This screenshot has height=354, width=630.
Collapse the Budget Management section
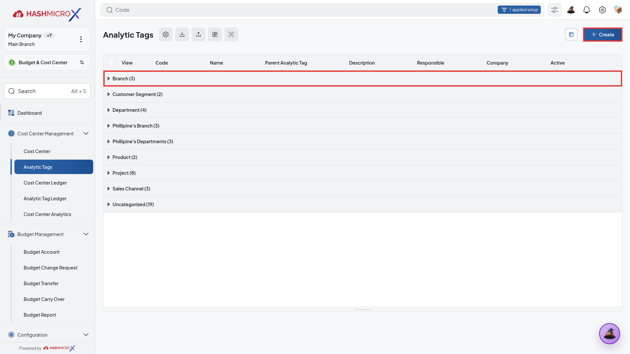click(86, 234)
